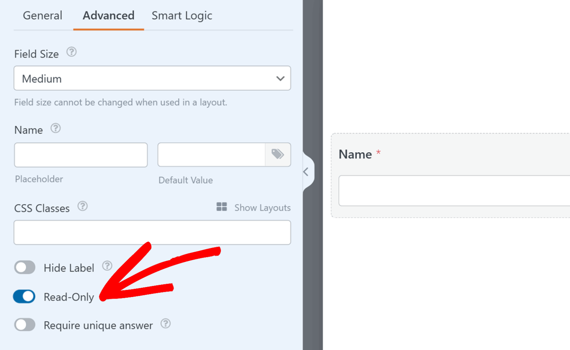This screenshot has height=350, width=570.
Task: Click the Show Layouts grid icon
Action: (222, 207)
